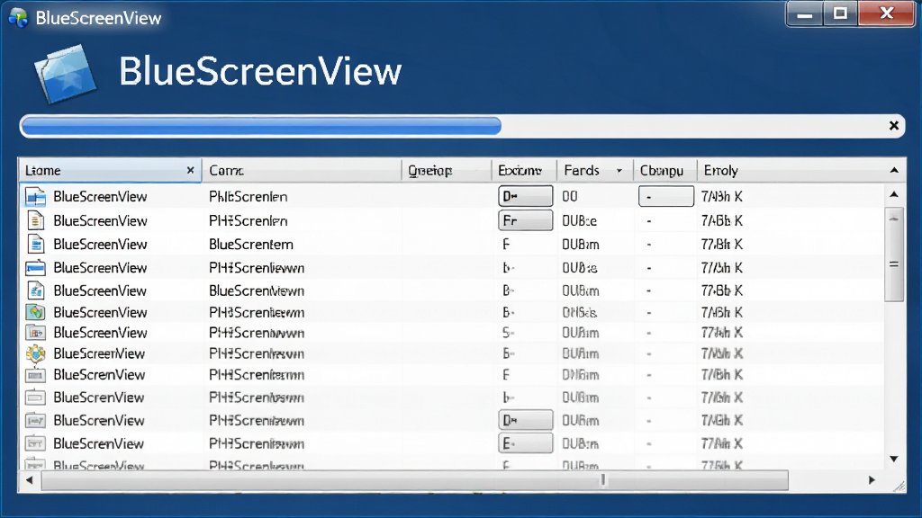The width and height of the screenshot is (922, 518).
Task: Click the D• button in the eleventh row
Action: [525, 421]
